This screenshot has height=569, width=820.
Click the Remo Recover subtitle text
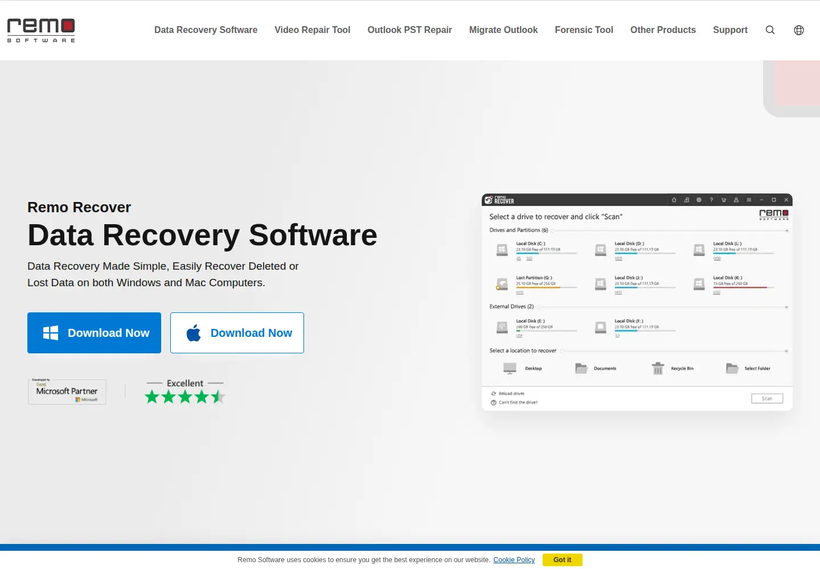pyautogui.click(x=79, y=207)
